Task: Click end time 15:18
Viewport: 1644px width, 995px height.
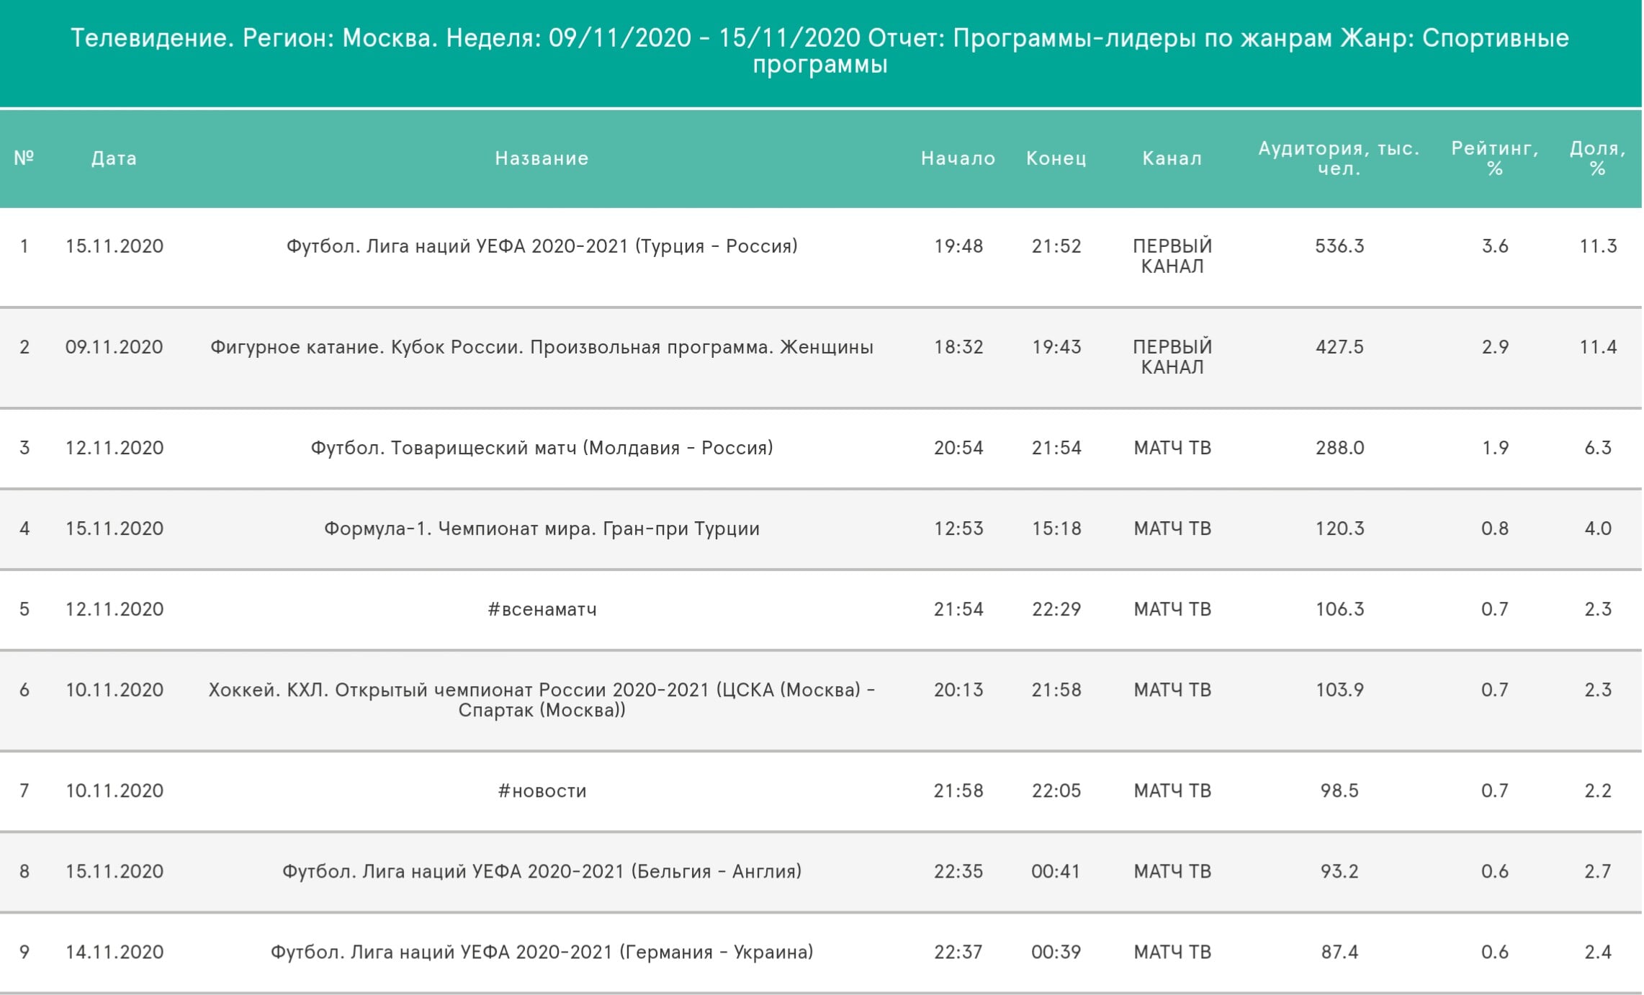Action: pyautogui.click(x=1056, y=528)
